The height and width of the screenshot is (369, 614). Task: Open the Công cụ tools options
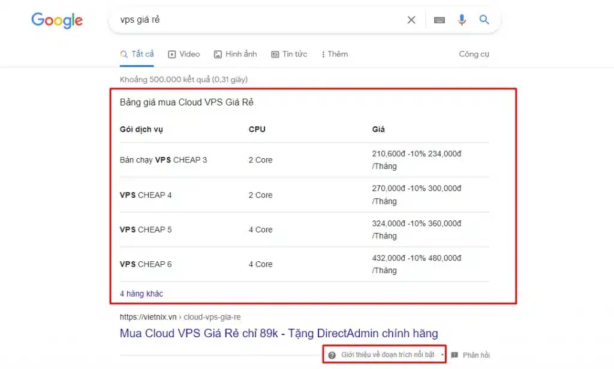tap(474, 55)
